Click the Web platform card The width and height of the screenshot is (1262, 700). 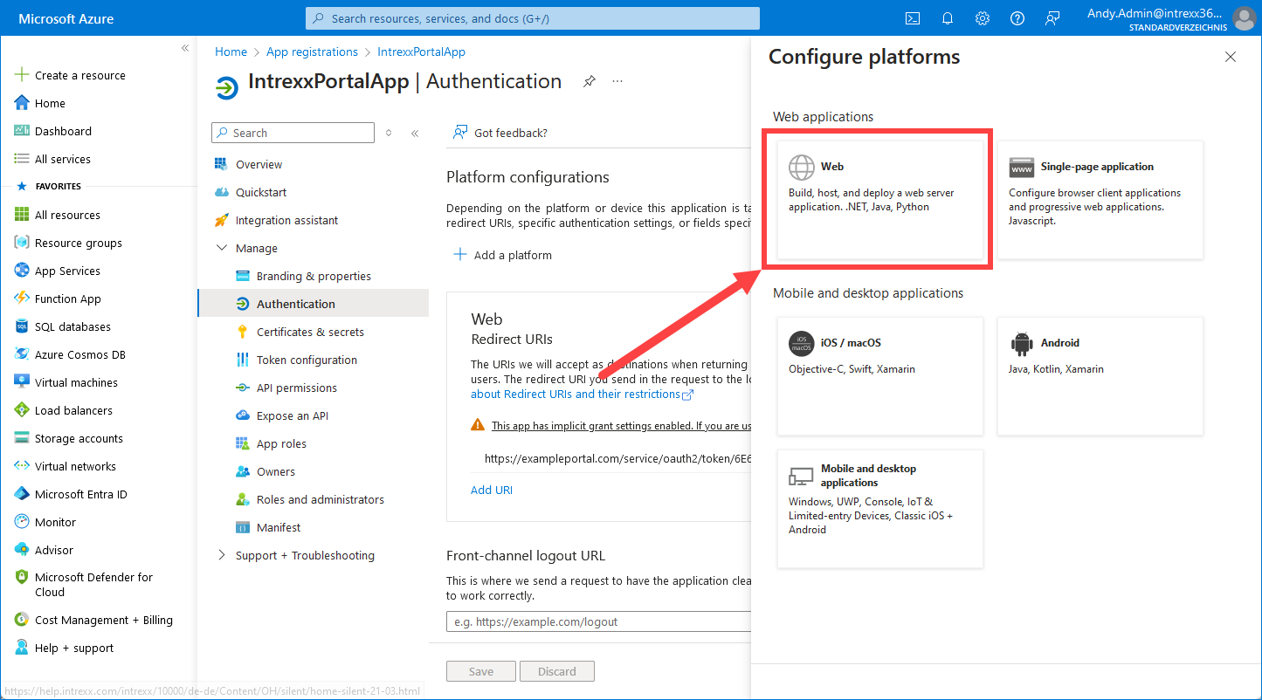tap(880, 200)
